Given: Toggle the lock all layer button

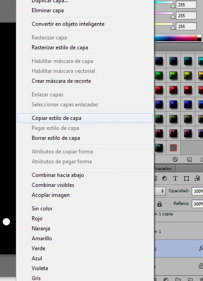Looking at the screenshot, I should click(160, 204).
